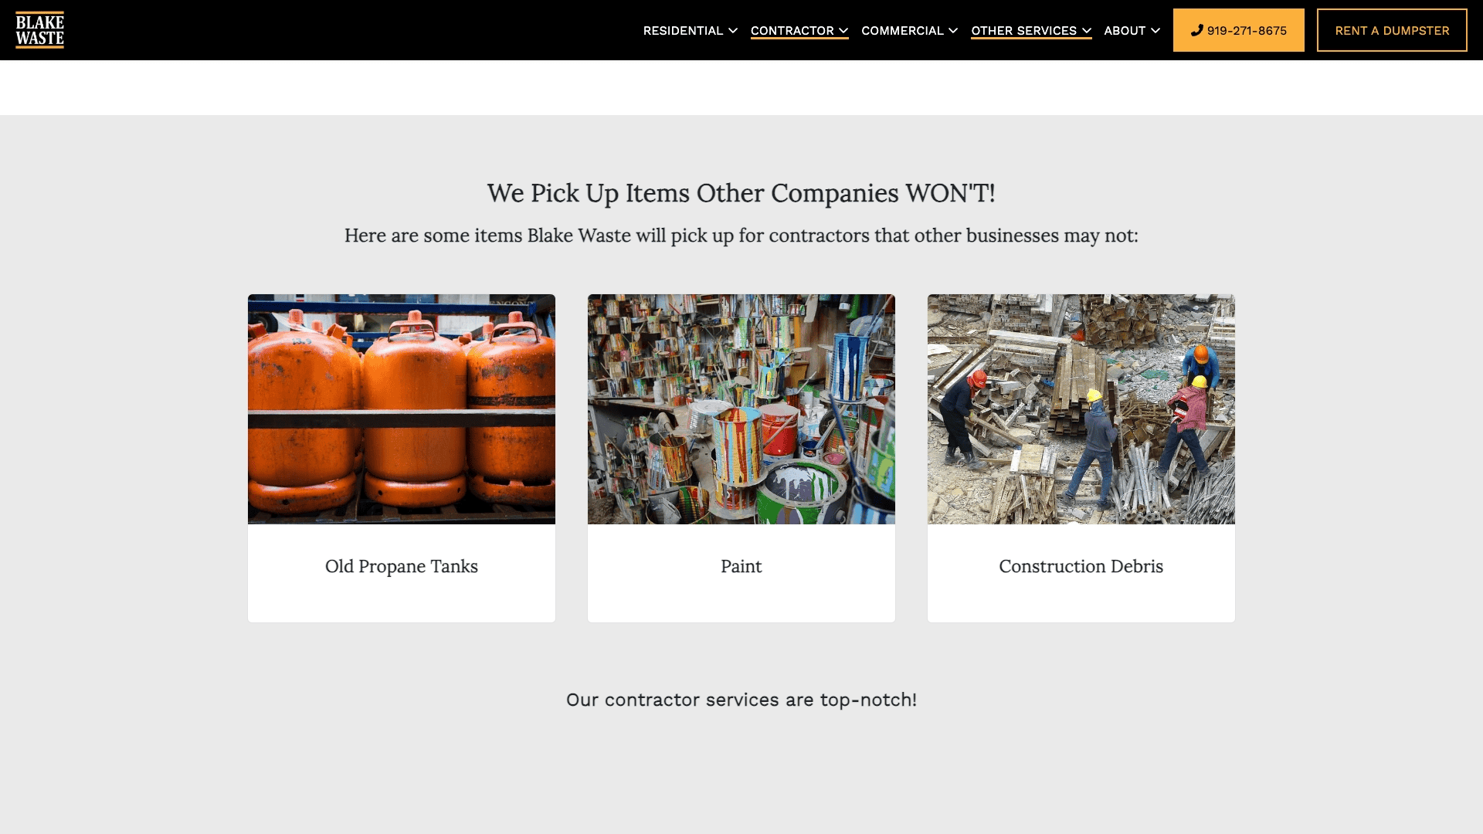Open the Other Services menu item
The height and width of the screenshot is (834, 1483).
coord(1023,31)
